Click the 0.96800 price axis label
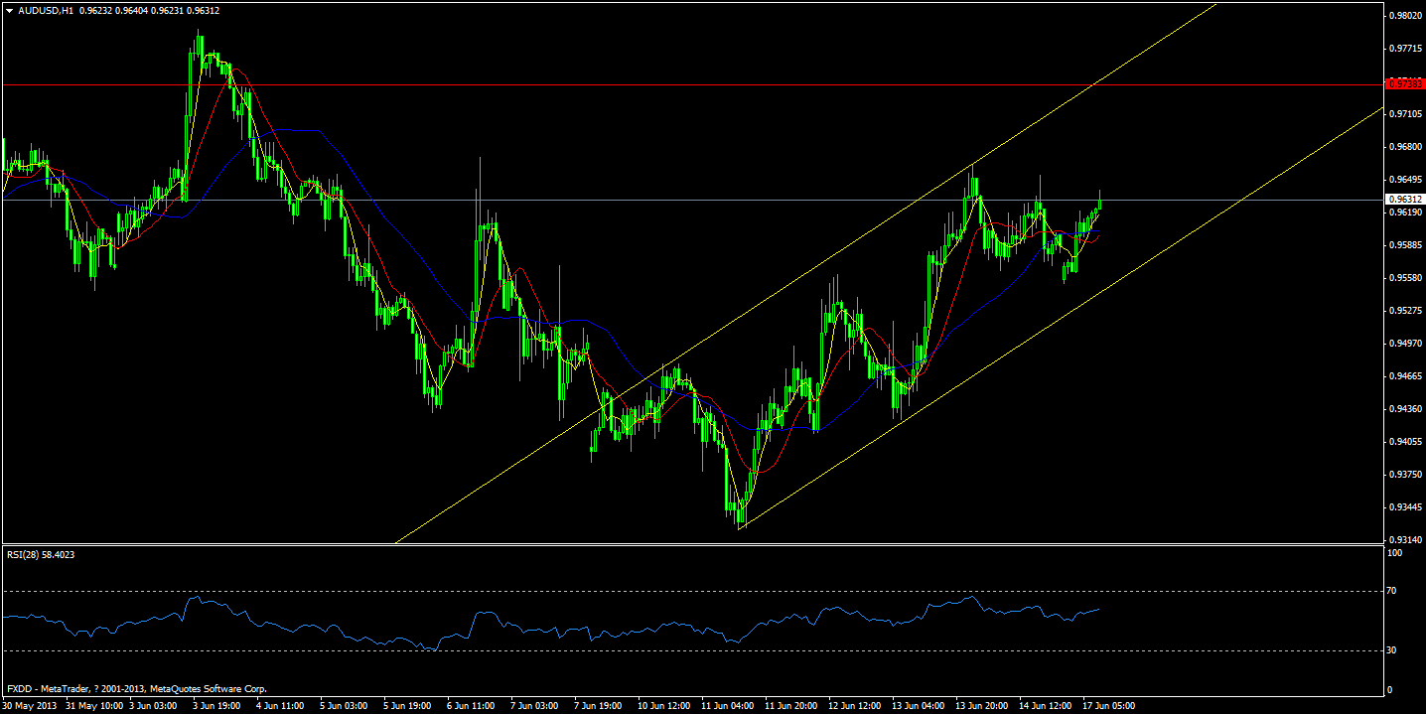1426x714 pixels. coord(1404,147)
